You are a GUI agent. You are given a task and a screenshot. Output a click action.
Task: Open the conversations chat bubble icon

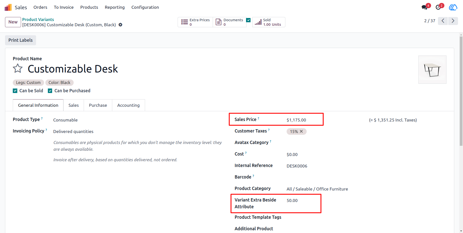(x=424, y=7)
